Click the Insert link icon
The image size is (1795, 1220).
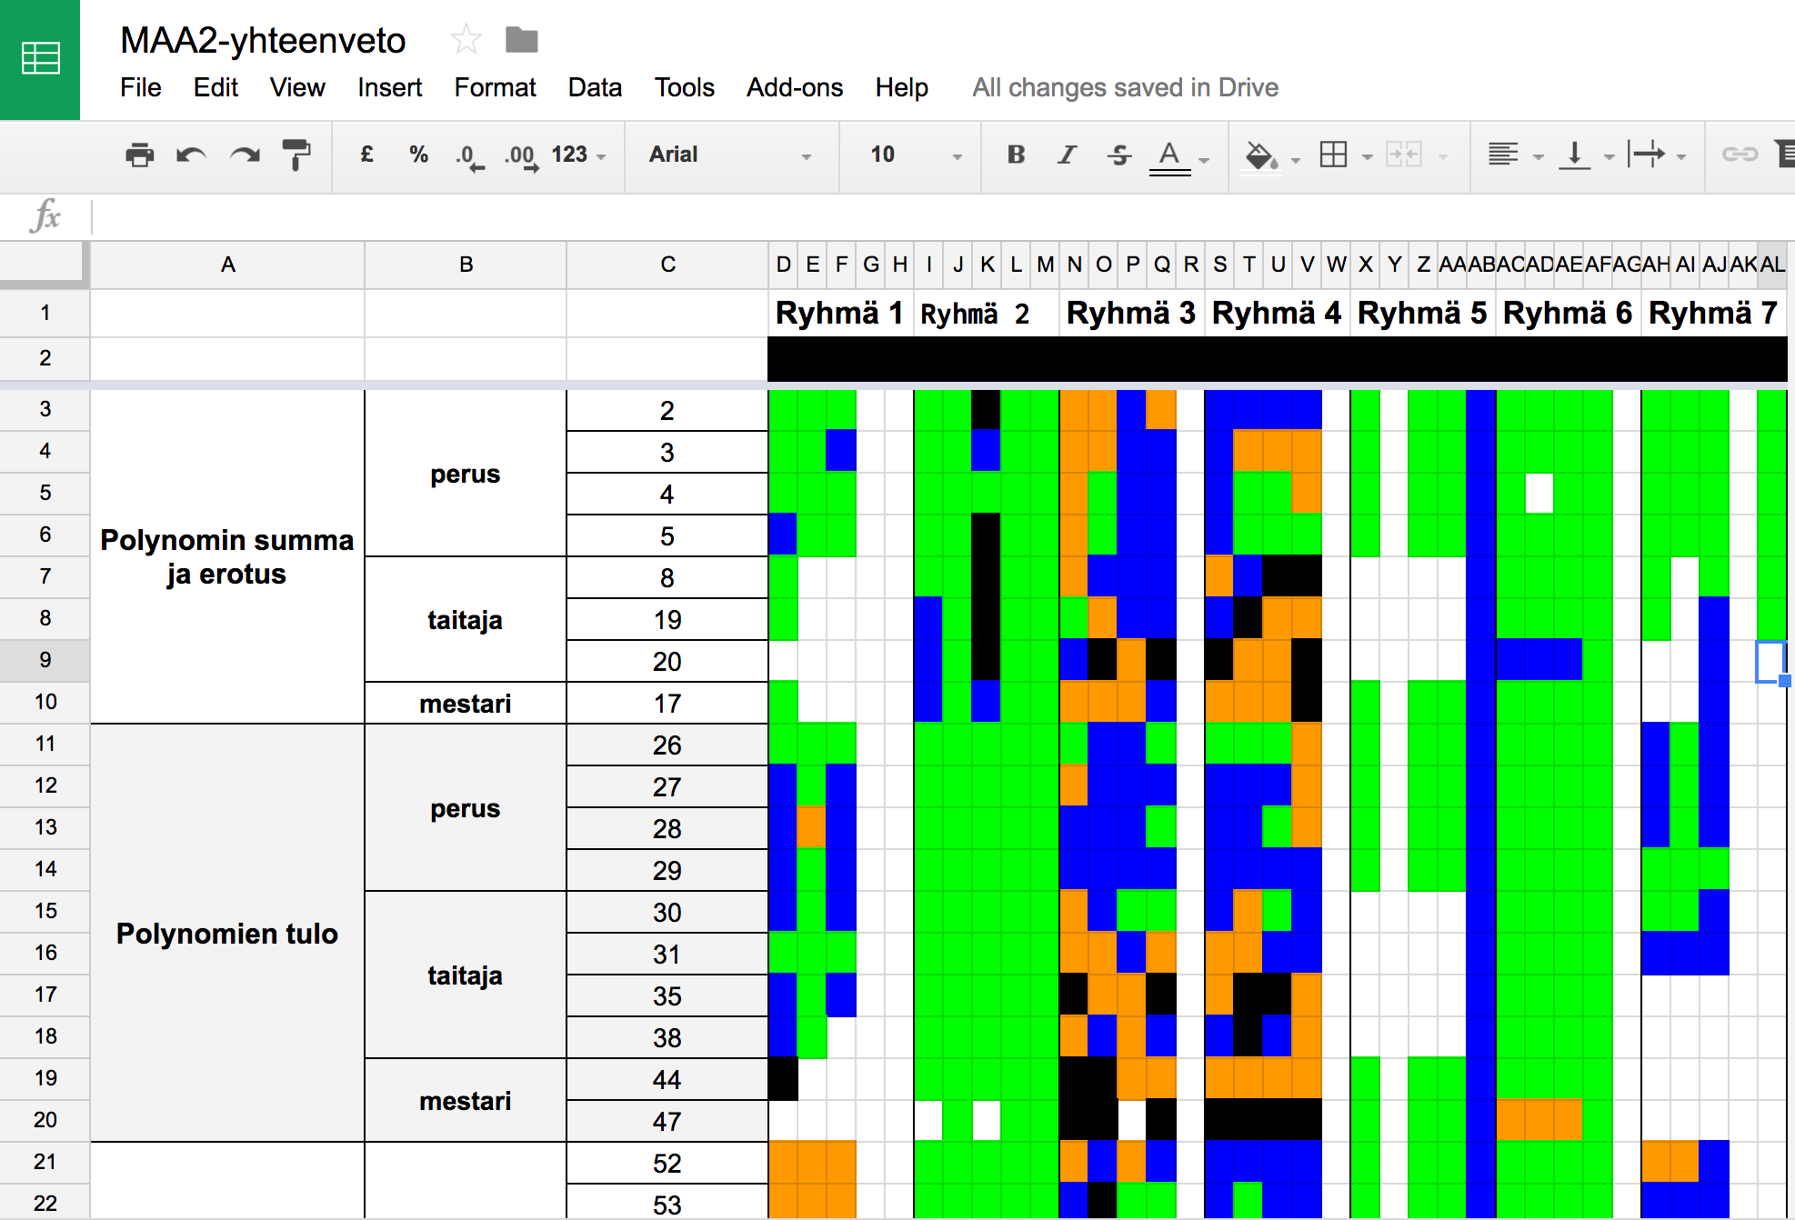pyautogui.click(x=1739, y=155)
